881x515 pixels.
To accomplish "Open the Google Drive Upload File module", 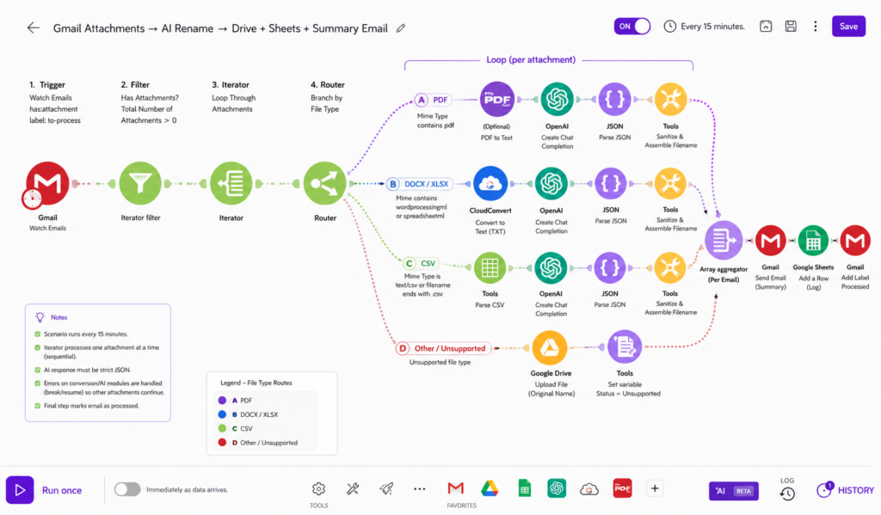I will point(550,347).
